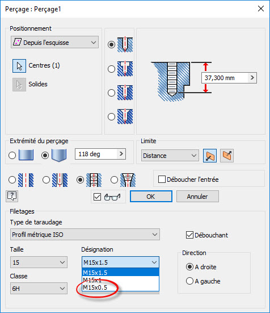
Task: Toggle the Déboucher l'entrée checkbox
Action: pos(162,180)
